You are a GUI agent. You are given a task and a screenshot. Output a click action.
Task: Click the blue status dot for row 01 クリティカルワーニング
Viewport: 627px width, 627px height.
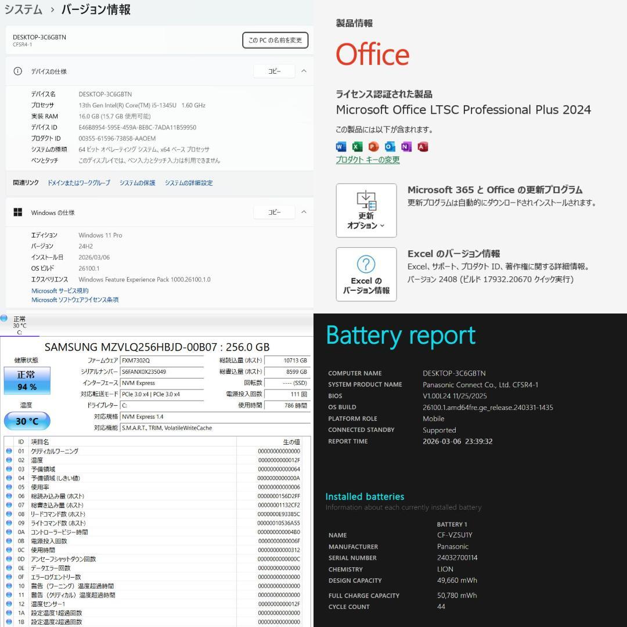point(9,451)
